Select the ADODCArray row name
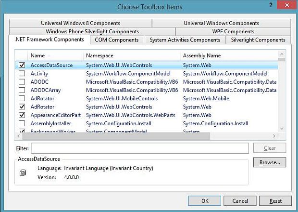298x212 pixels. coord(46,90)
